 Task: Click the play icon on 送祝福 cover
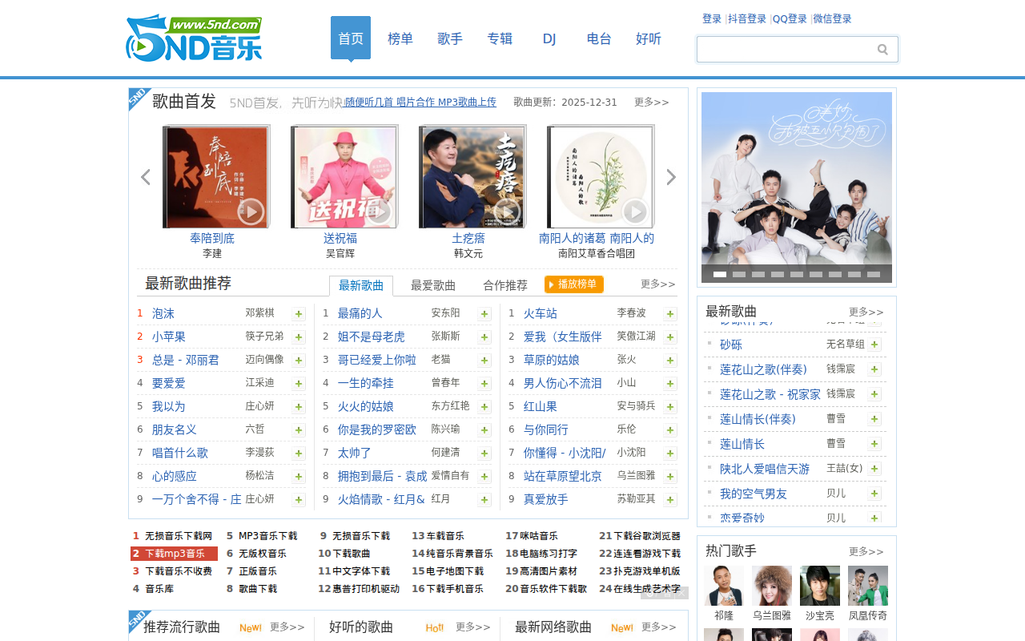[x=379, y=212]
